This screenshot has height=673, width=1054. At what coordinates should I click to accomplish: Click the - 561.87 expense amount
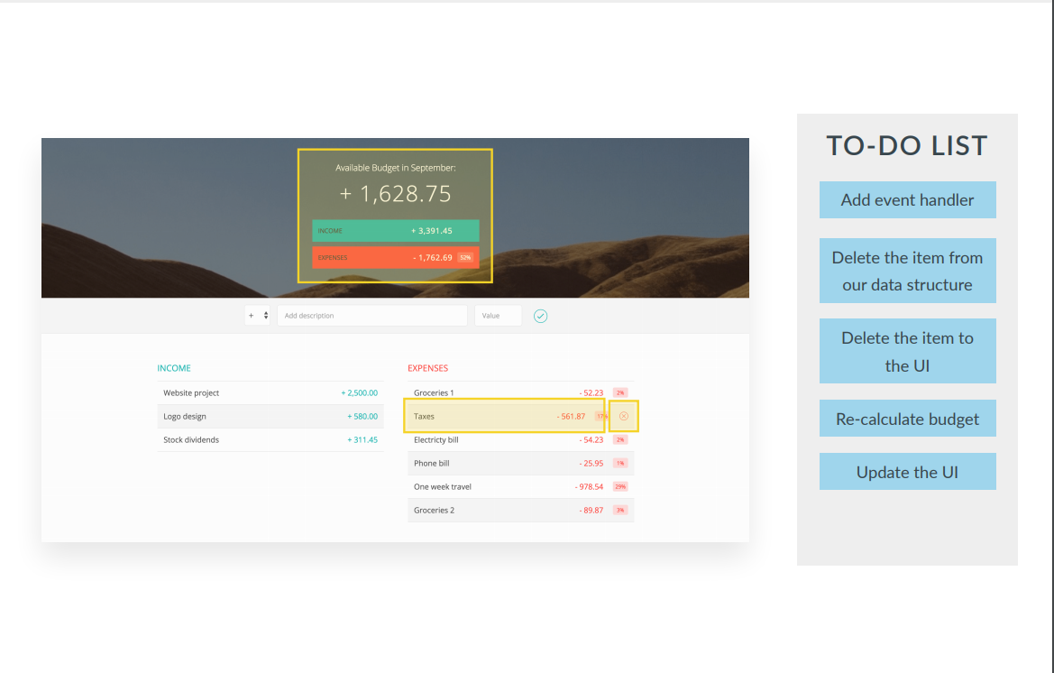571,416
